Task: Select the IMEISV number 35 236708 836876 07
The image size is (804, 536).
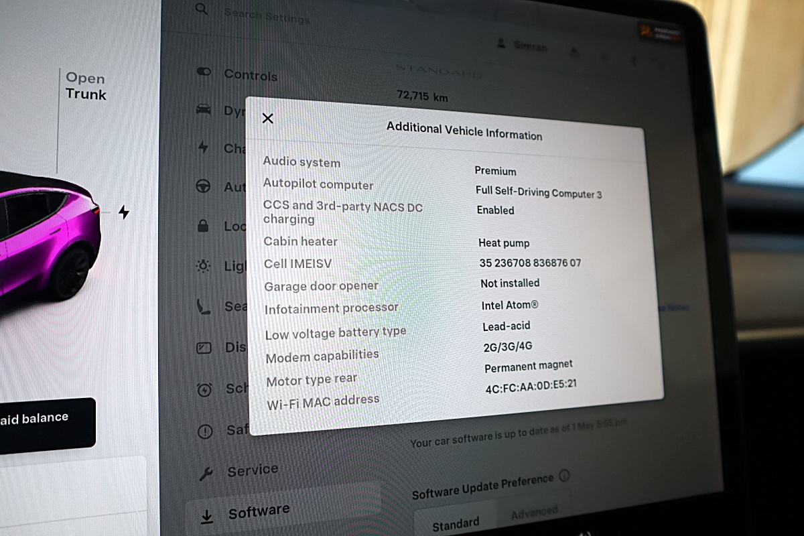Action: [x=530, y=263]
